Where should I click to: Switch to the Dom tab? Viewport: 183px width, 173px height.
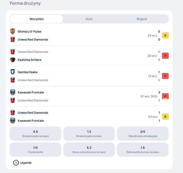pos(89,19)
